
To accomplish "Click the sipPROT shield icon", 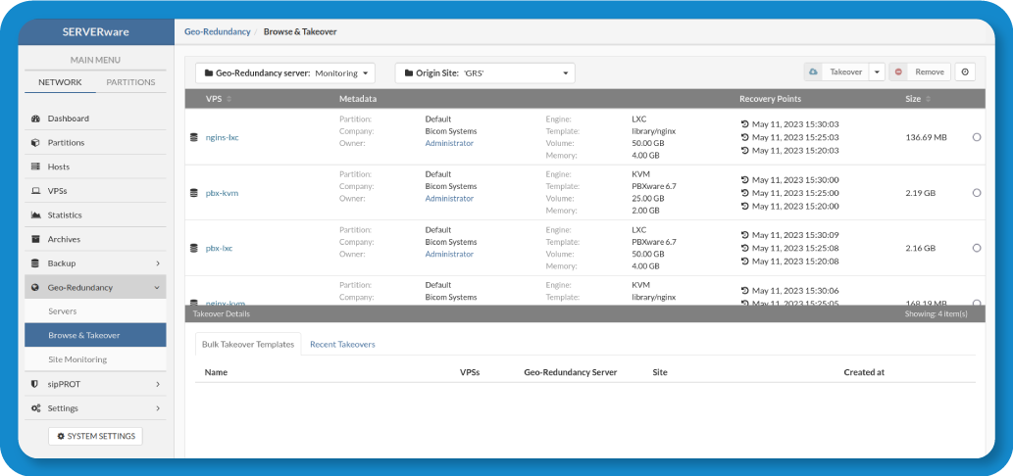I will [36, 384].
